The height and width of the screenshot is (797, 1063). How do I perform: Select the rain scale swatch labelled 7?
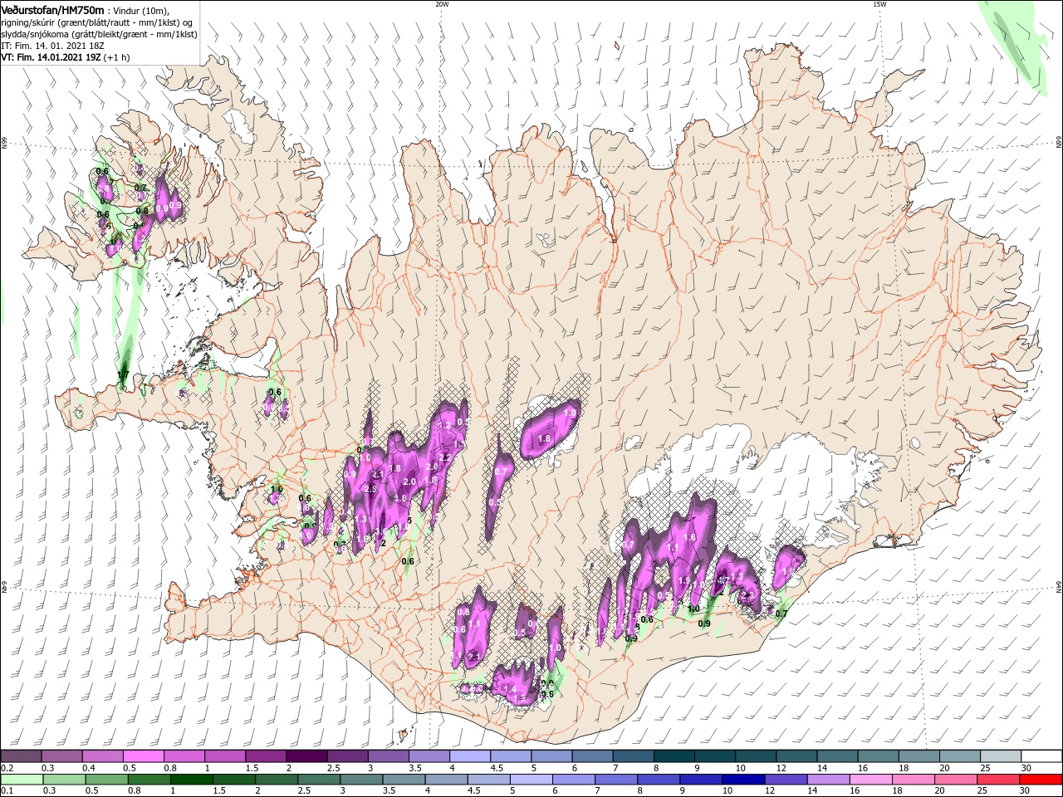[616, 780]
